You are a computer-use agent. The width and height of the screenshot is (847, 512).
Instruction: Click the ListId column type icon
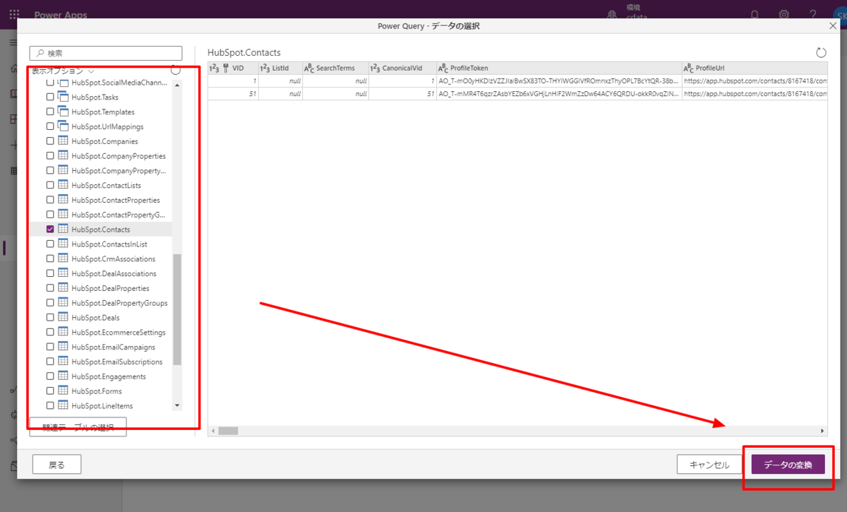click(x=265, y=69)
